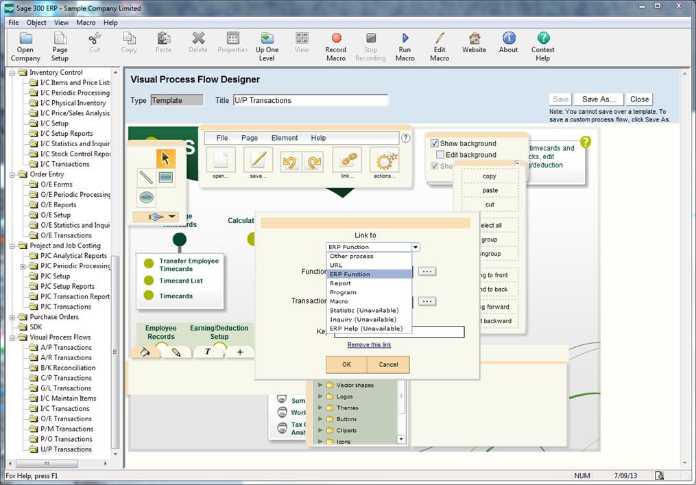
Task: Choose the rectangle shape tool in the designer palette
Action: tap(165, 178)
